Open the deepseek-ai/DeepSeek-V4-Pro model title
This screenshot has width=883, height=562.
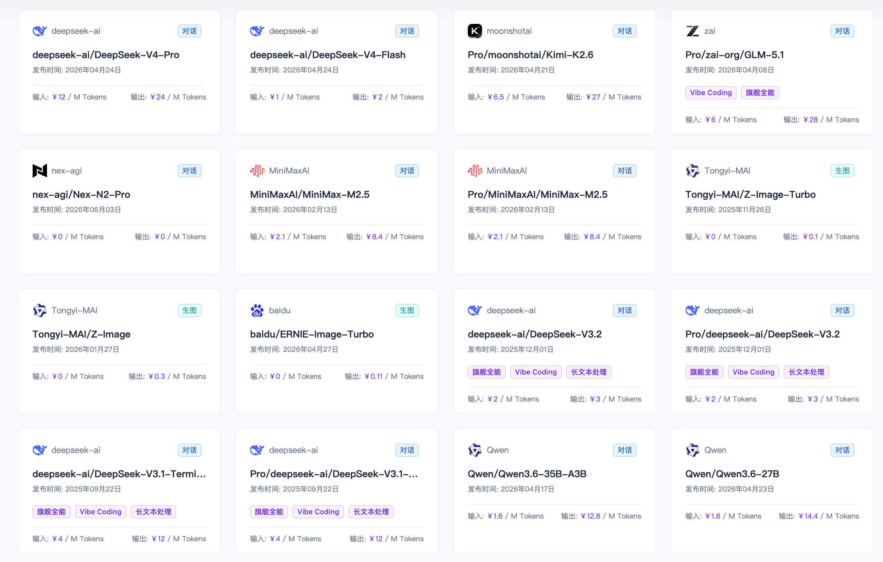106,55
